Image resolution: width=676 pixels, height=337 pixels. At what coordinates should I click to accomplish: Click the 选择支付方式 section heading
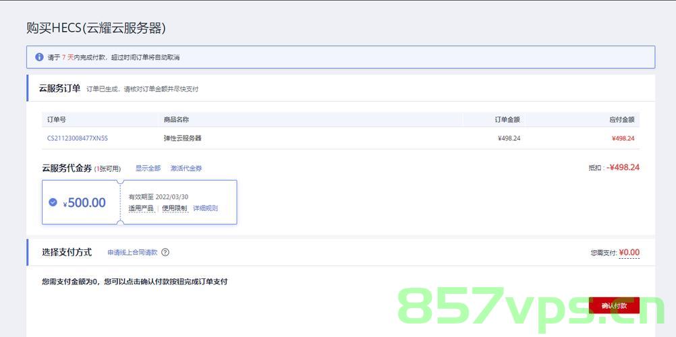tap(67, 253)
